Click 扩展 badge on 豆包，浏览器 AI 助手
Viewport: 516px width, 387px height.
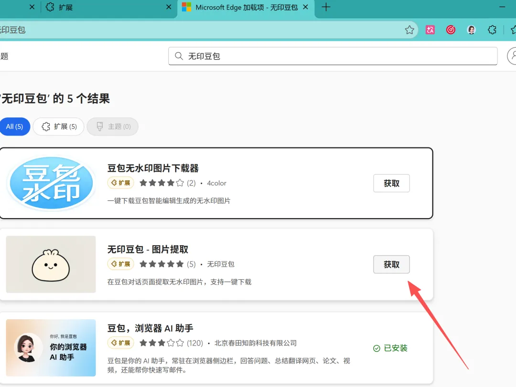(x=120, y=343)
